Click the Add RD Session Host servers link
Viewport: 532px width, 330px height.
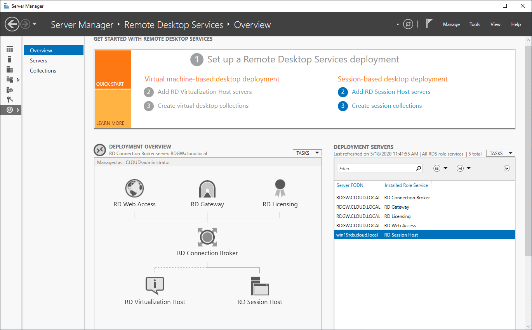(391, 92)
